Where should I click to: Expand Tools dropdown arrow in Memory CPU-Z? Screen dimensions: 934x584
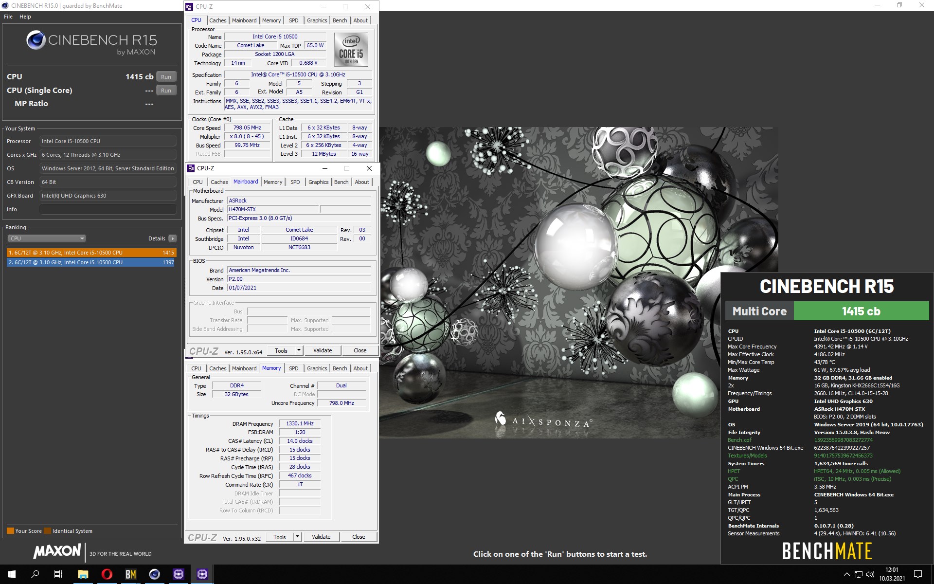[x=297, y=537]
